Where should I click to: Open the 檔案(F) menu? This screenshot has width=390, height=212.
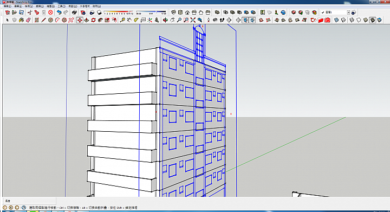[7, 6]
